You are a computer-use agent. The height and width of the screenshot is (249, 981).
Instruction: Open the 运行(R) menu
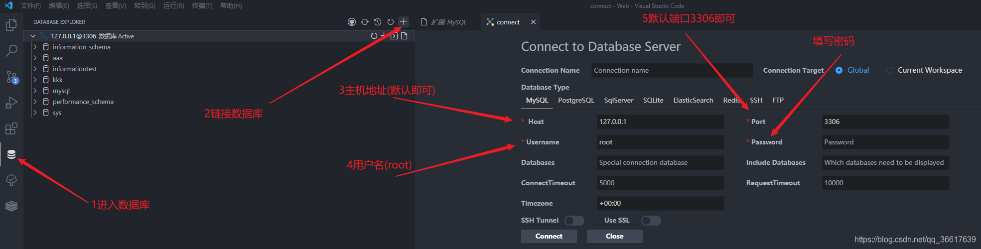pyautogui.click(x=173, y=5)
